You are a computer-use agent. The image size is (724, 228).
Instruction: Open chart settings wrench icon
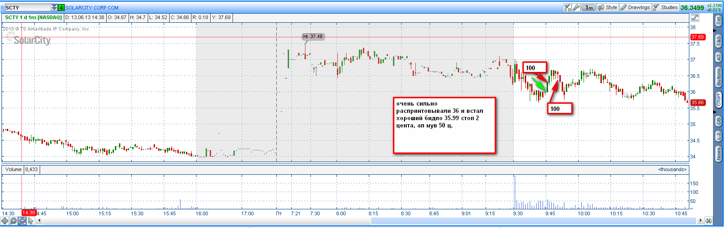[x=576, y=8]
